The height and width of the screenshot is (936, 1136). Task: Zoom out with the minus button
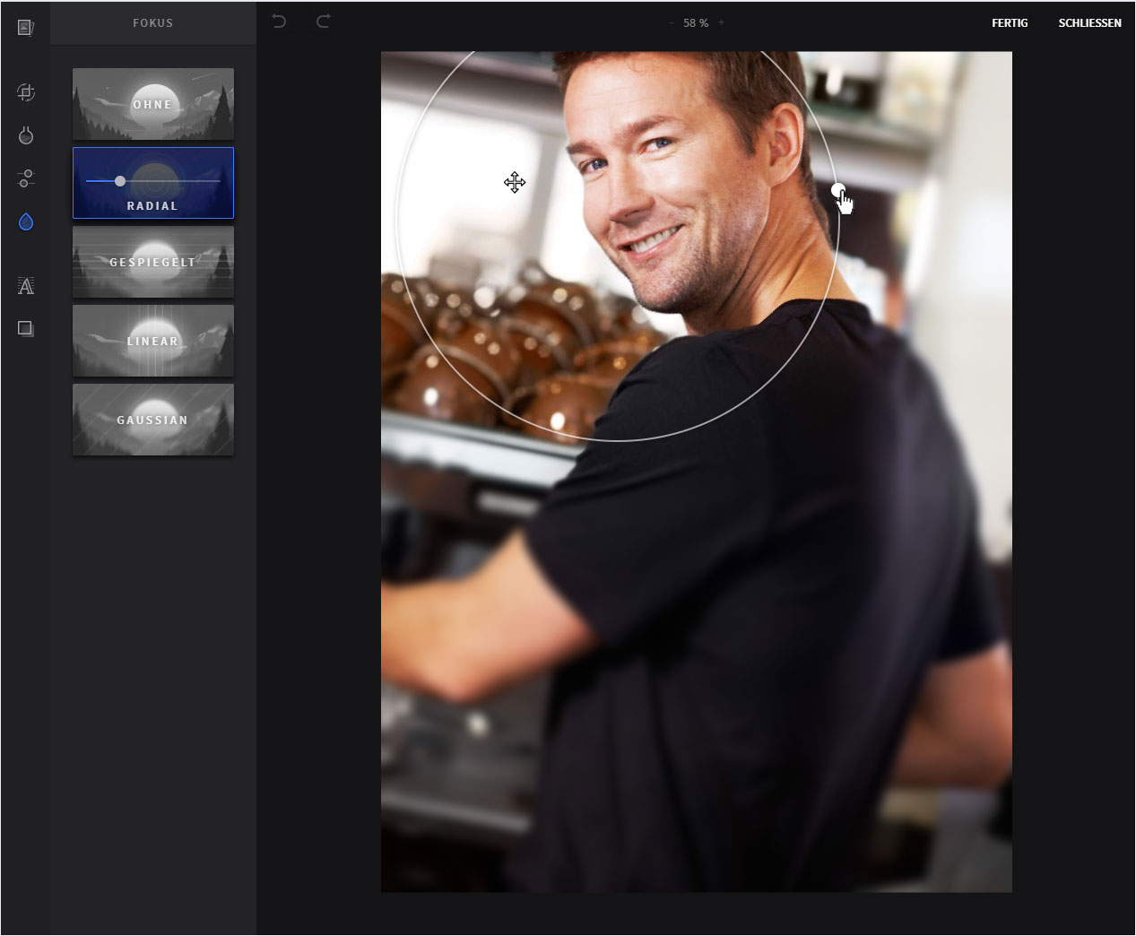[671, 22]
